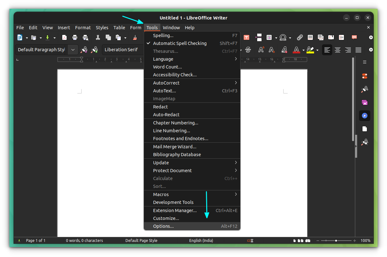The image size is (387, 257).
Task: Export directly as PDF icon
Action: (x=64, y=38)
